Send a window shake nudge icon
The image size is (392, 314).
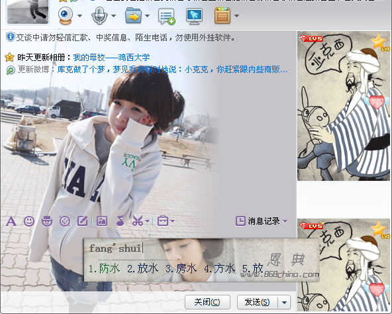pos(65,221)
